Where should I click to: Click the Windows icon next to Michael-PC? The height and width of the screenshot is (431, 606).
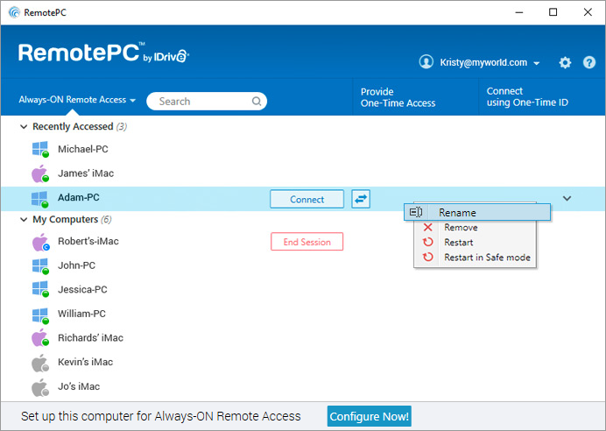(x=40, y=149)
